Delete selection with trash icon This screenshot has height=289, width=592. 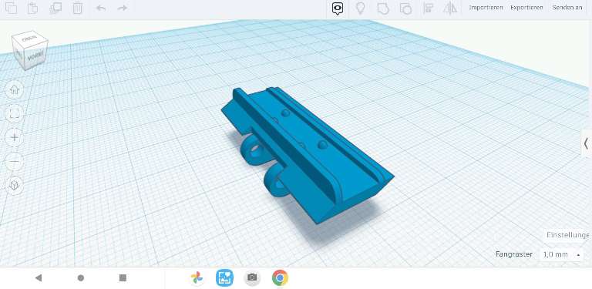pos(77,8)
